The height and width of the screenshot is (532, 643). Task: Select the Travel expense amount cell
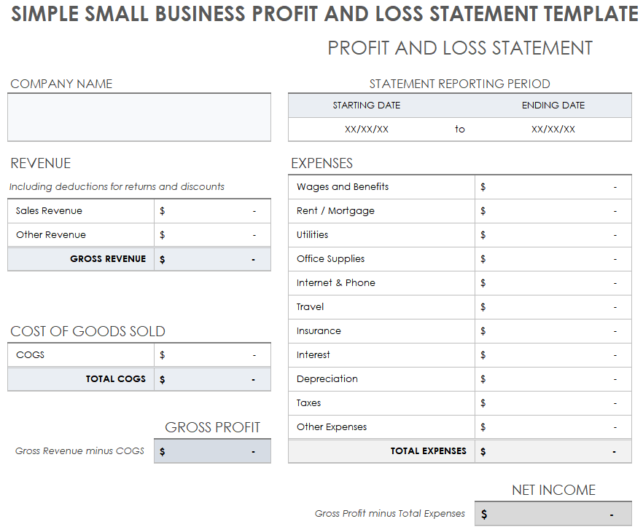coord(553,307)
